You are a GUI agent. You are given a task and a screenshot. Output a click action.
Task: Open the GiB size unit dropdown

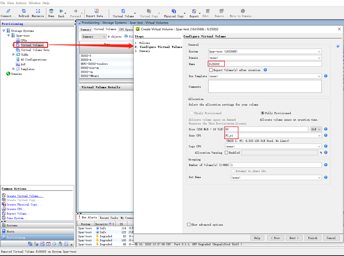click(316, 129)
